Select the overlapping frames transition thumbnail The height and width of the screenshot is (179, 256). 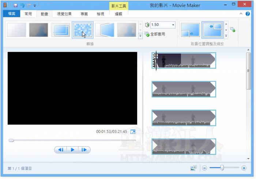[x=61, y=30]
